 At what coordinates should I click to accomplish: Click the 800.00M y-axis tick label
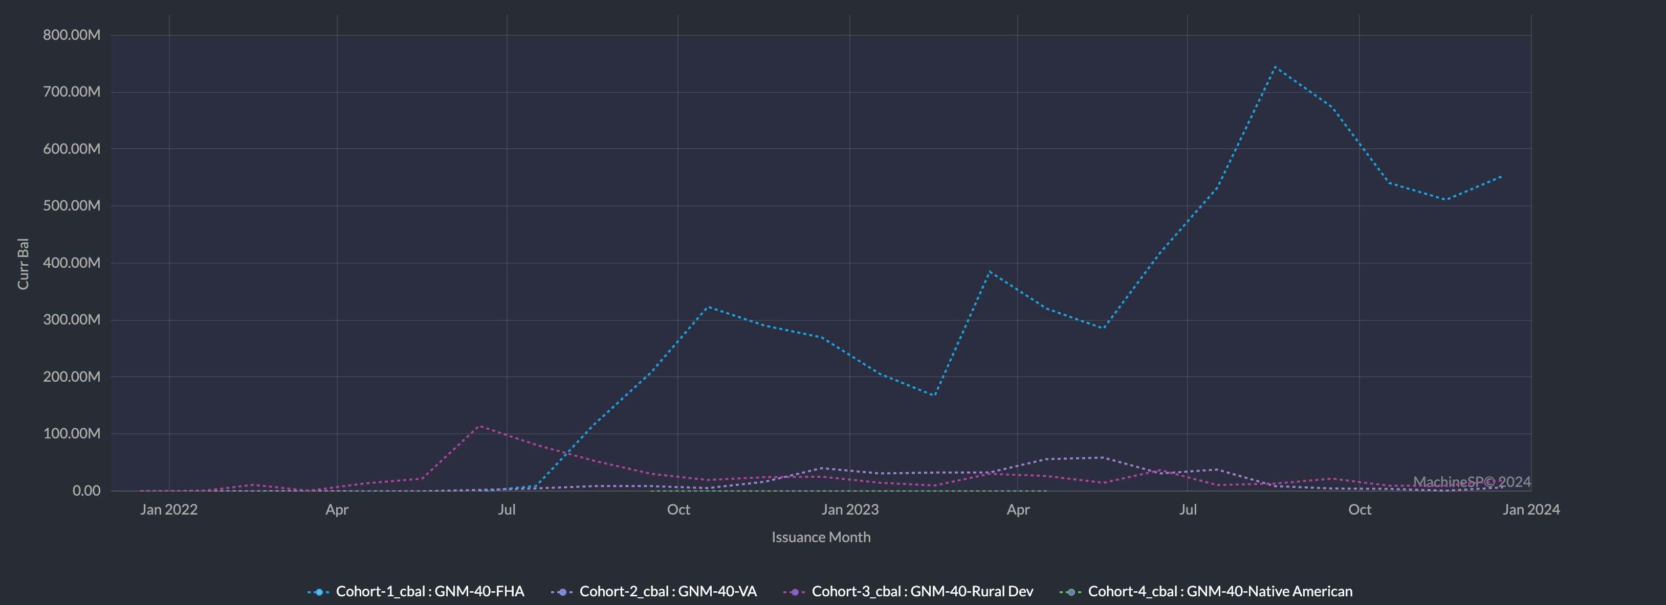(72, 35)
